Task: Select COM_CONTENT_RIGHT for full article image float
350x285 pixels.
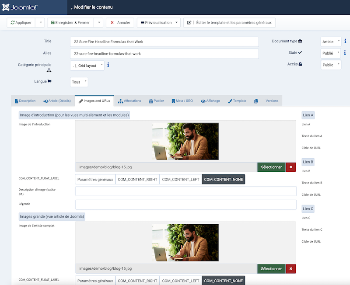Action: click(137, 281)
